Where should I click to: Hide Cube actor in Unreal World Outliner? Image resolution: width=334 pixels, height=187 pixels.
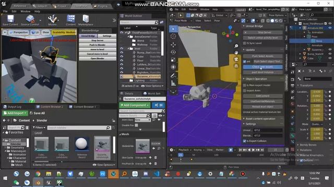(x=122, y=57)
